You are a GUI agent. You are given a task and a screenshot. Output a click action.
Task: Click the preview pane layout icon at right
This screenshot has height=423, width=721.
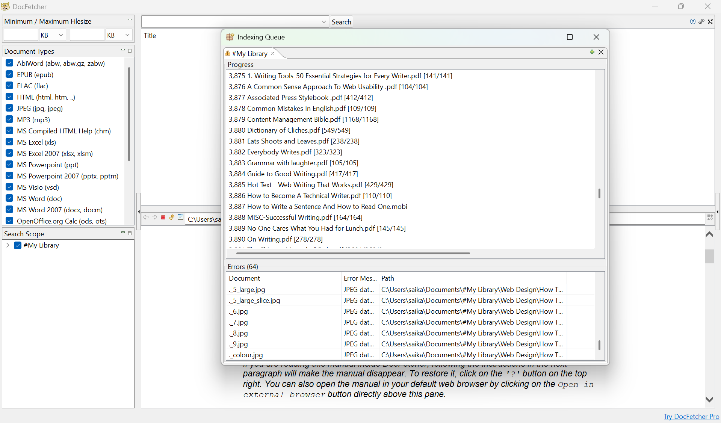tap(710, 217)
